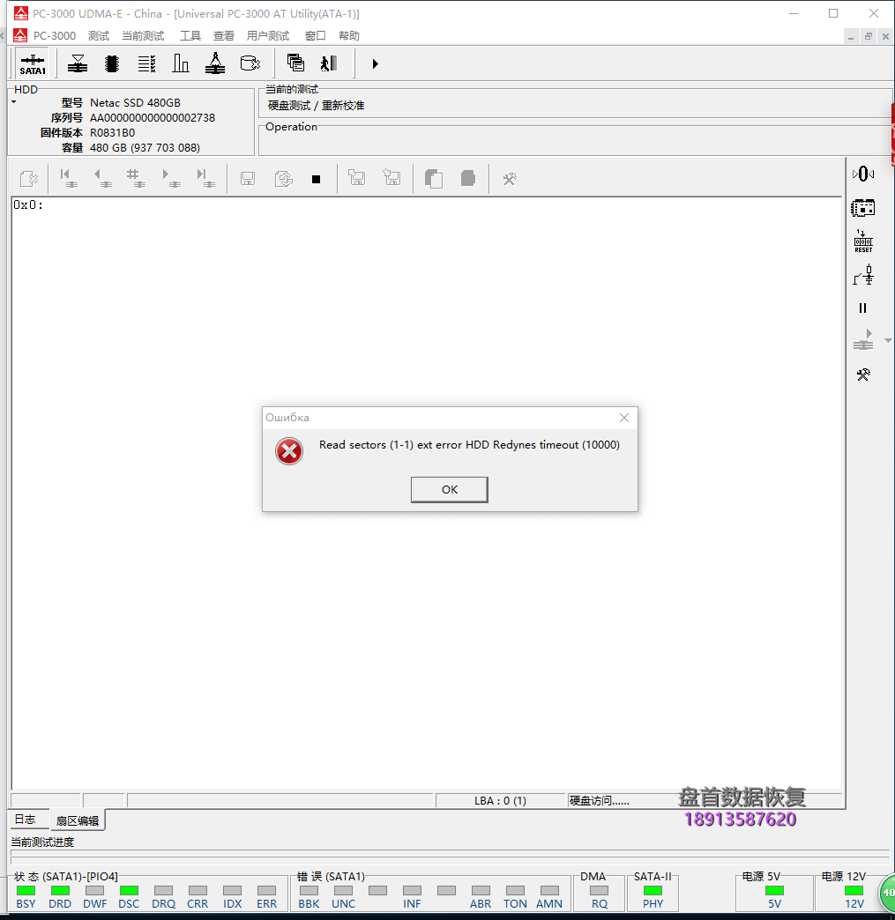Screen dimensions: 895x920
Task: Click the model name Netac SSD 480GB
Action: coord(135,103)
